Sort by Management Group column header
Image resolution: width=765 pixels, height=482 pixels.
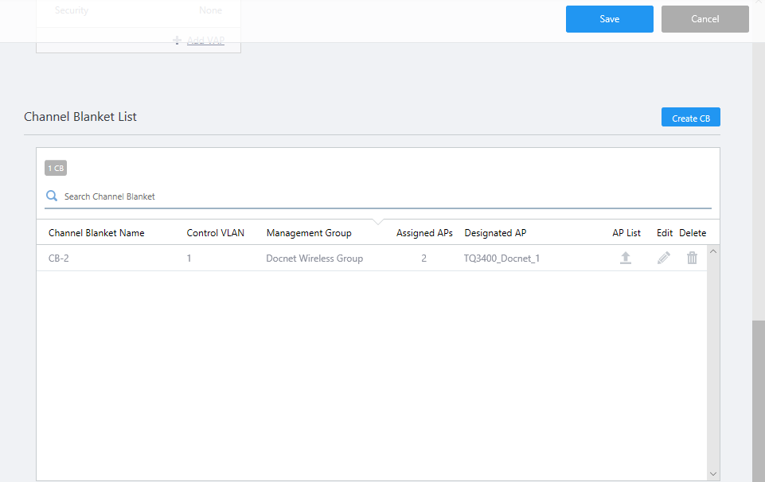coord(309,233)
